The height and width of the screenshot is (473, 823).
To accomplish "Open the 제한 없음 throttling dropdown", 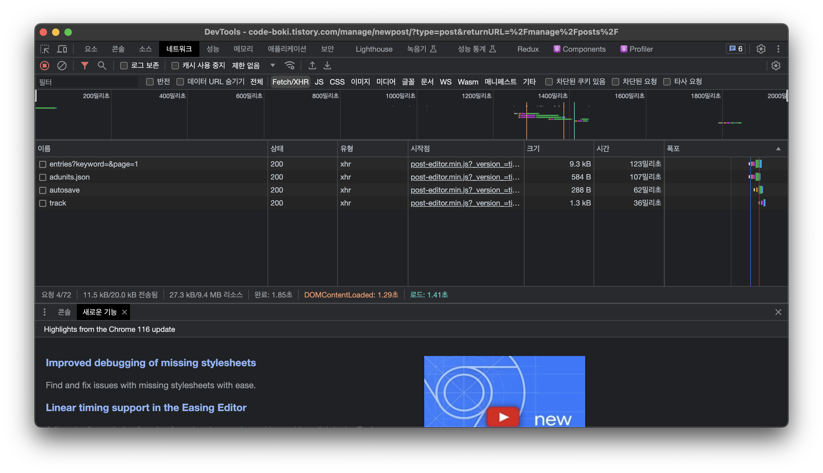I will pos(253,66).
